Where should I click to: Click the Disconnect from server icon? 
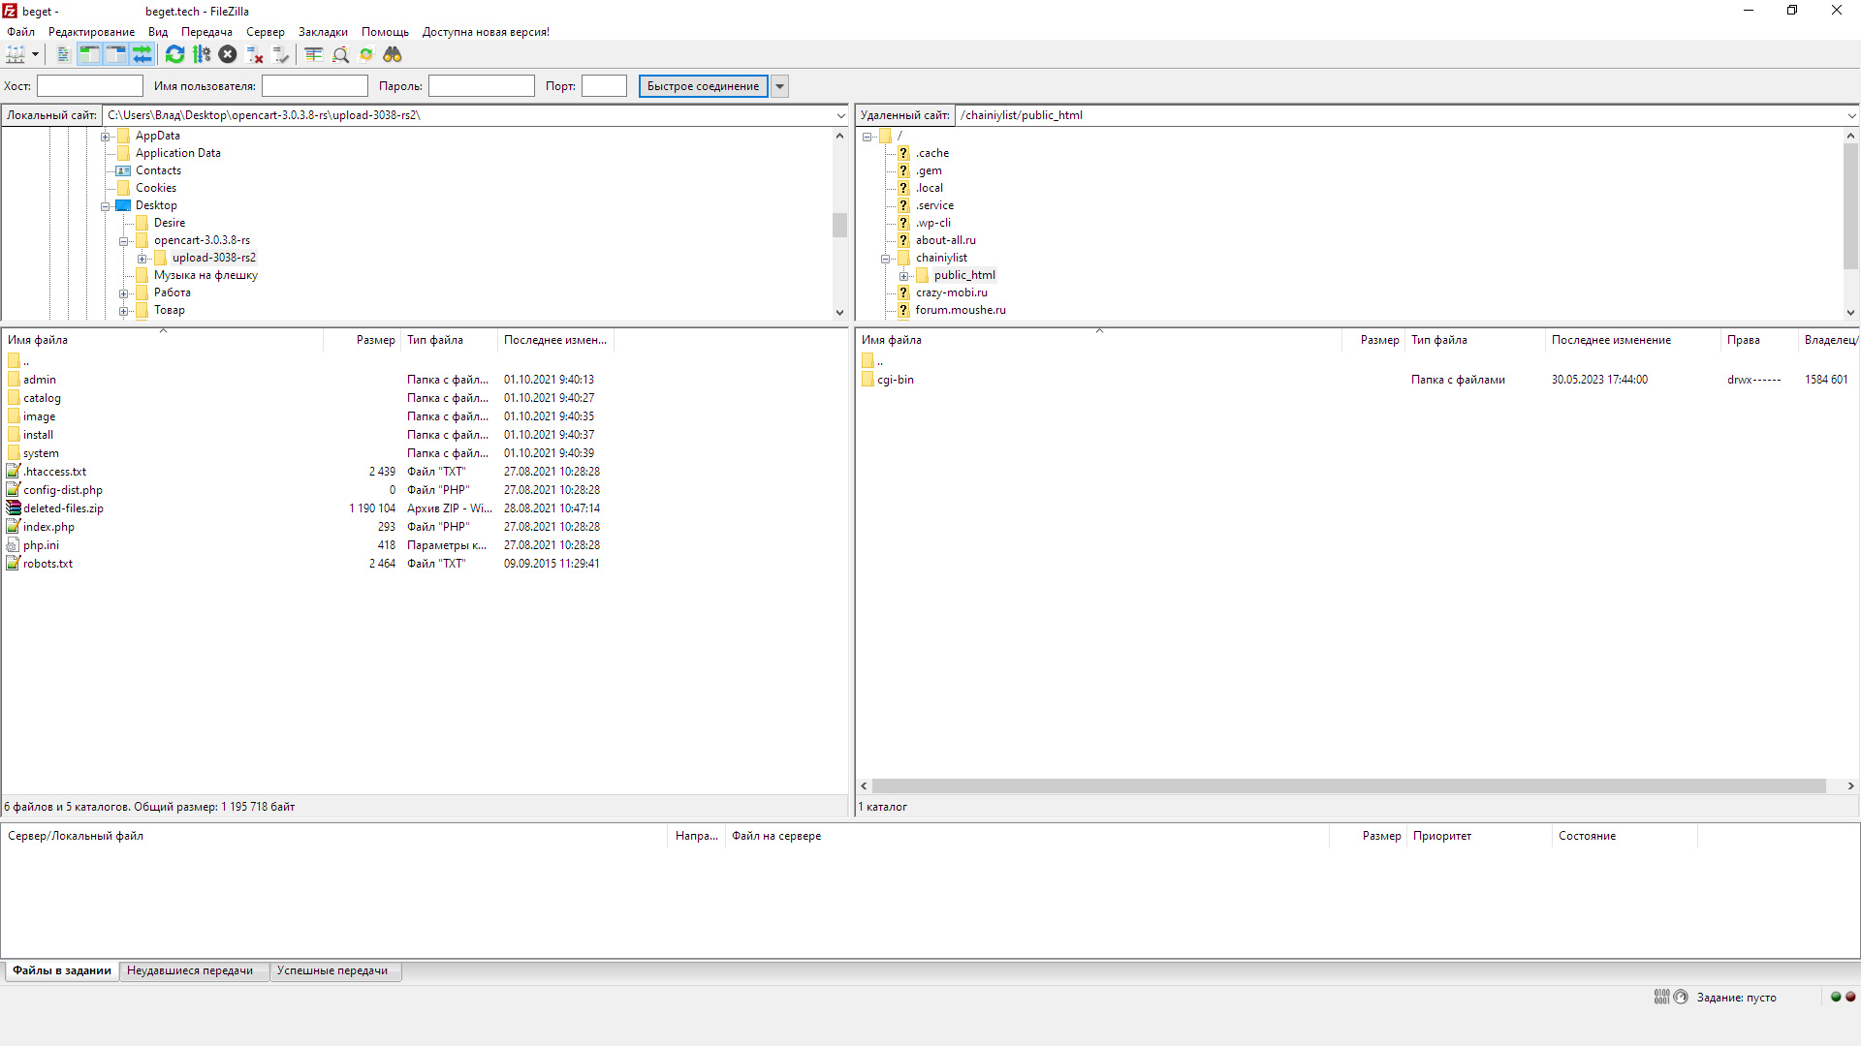pos(255,55)
